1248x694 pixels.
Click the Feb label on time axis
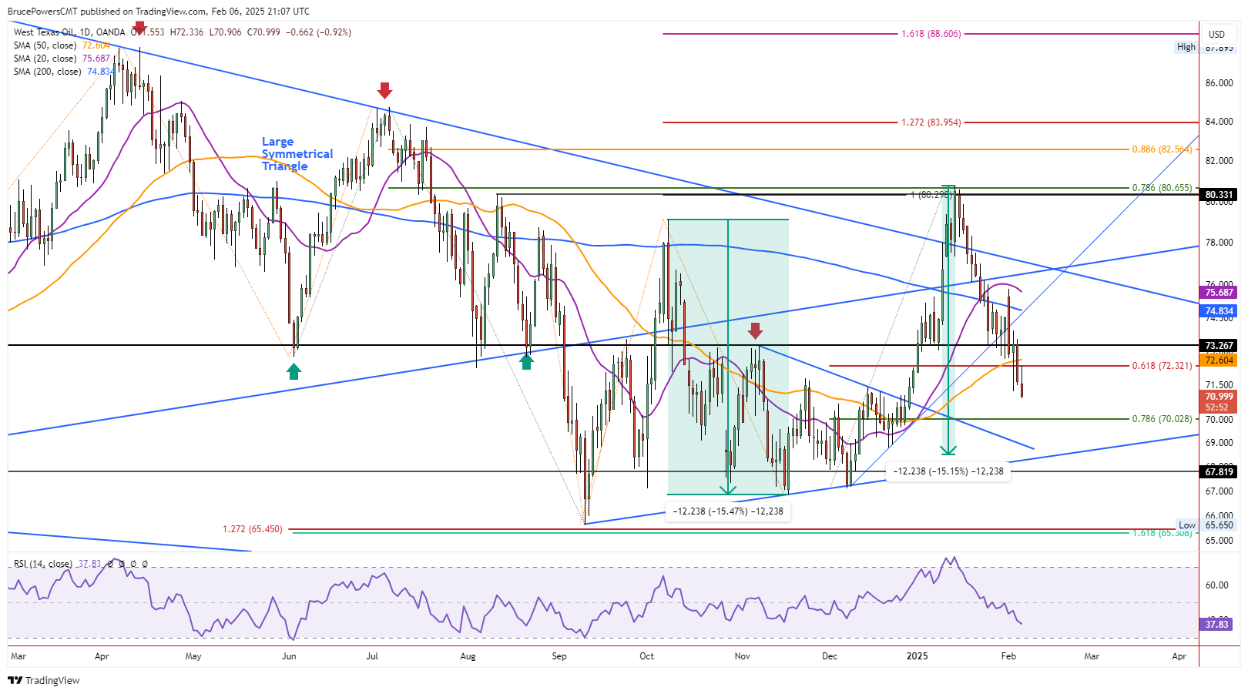click(x=1008, y=656)
